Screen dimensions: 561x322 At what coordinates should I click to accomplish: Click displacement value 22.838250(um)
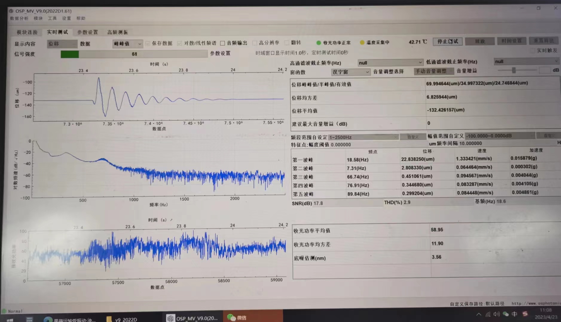[418, 159]
